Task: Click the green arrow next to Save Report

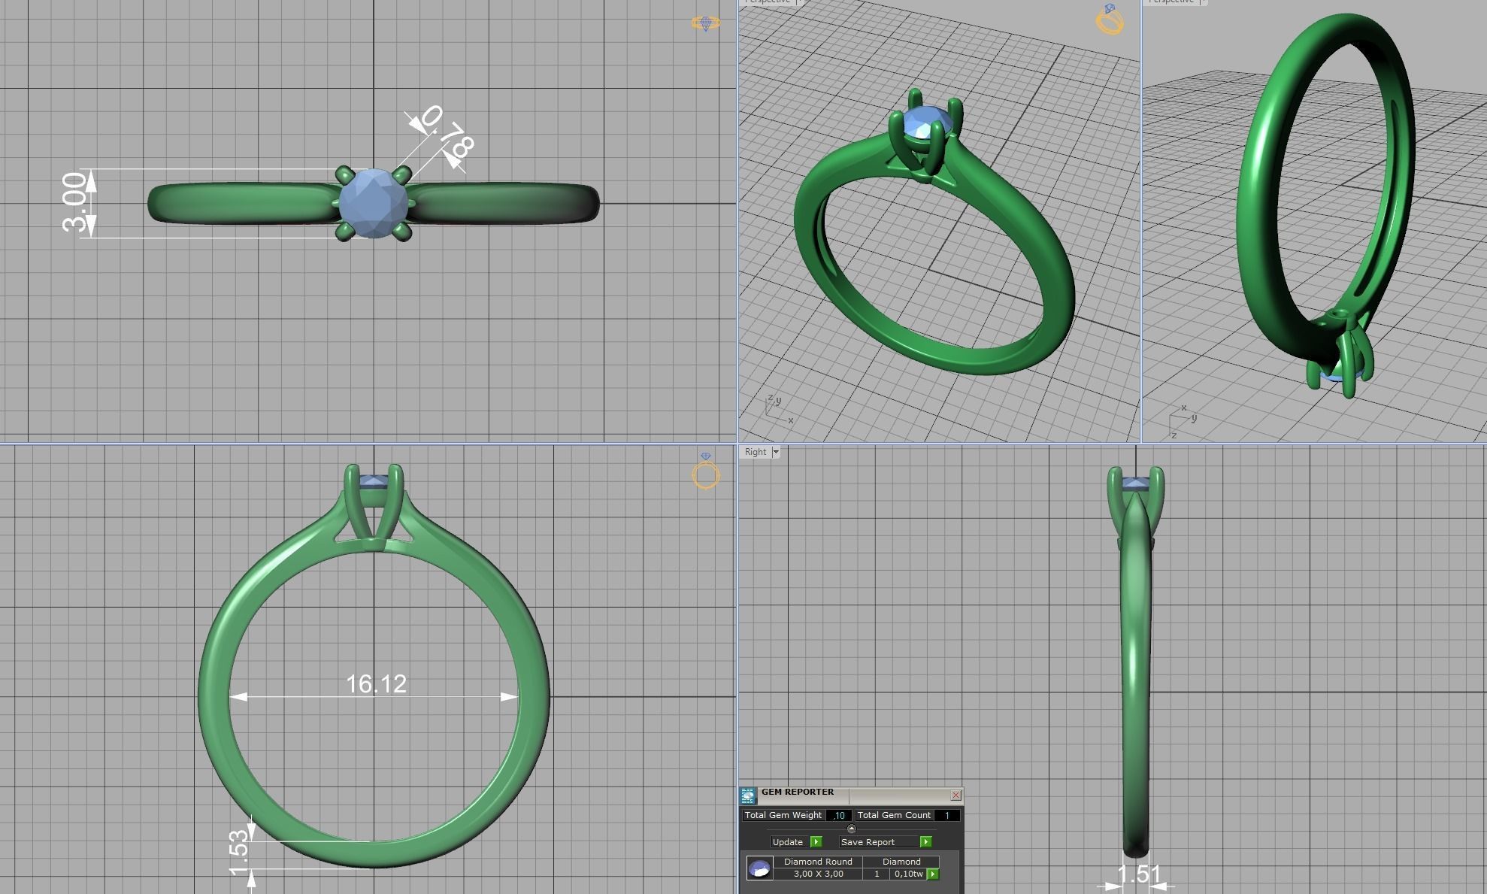Action: (x=925, y=842)
